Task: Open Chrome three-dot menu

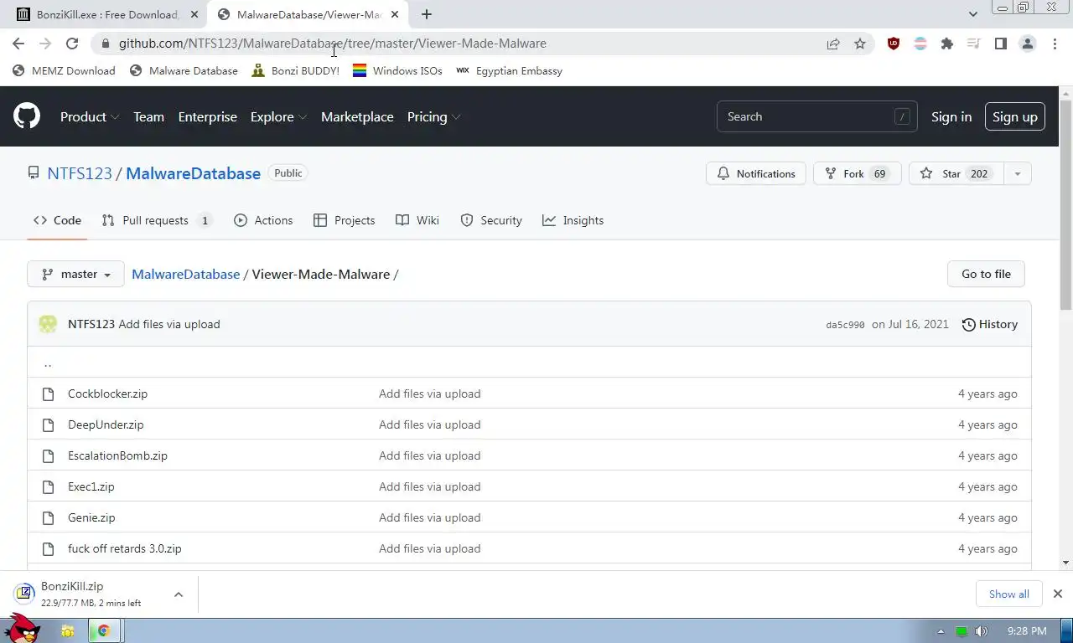Action: [x=1055, y=44]
